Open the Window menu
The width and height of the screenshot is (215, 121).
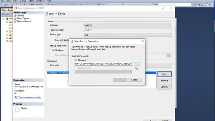(40, 1)
